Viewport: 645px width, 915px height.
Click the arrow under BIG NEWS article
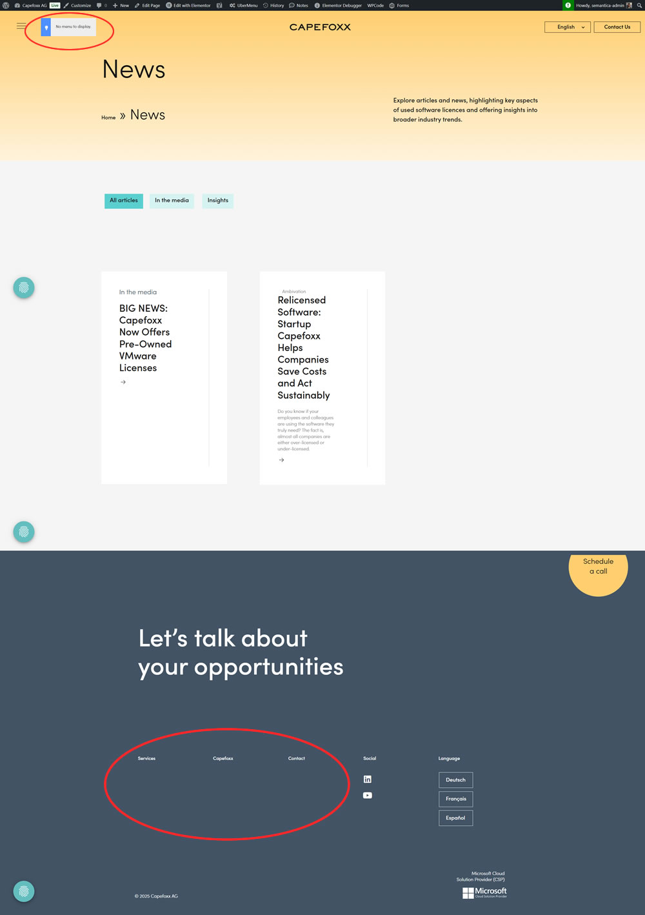(x=123, y=382)
